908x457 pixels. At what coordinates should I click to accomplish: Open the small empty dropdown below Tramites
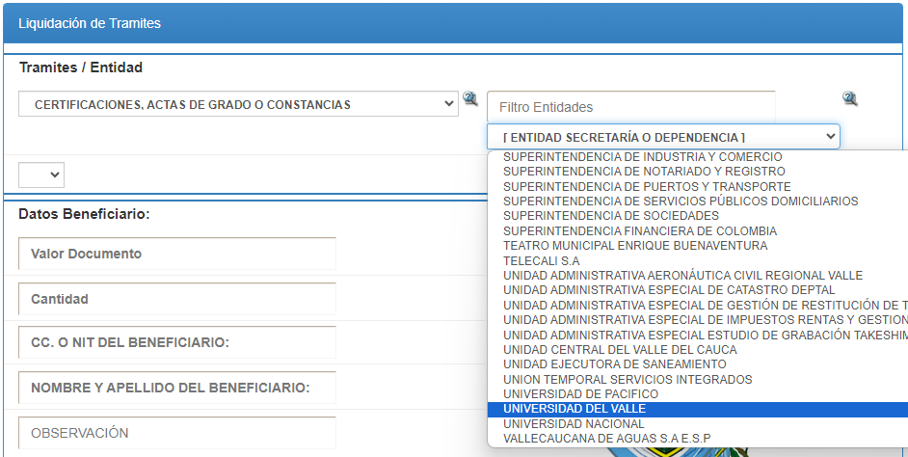click(41, 175)
